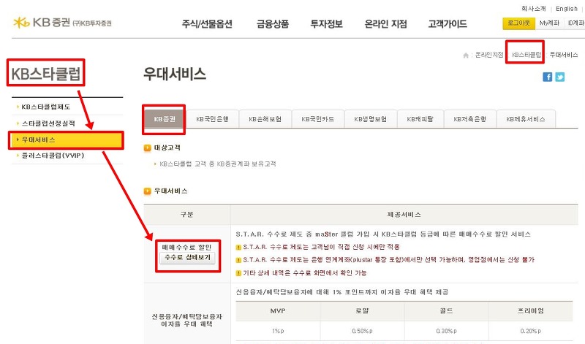The height and width of the screenshot is (344, 585).
Task: Click the 우대서비스 page heading
Action: (175, 74)
